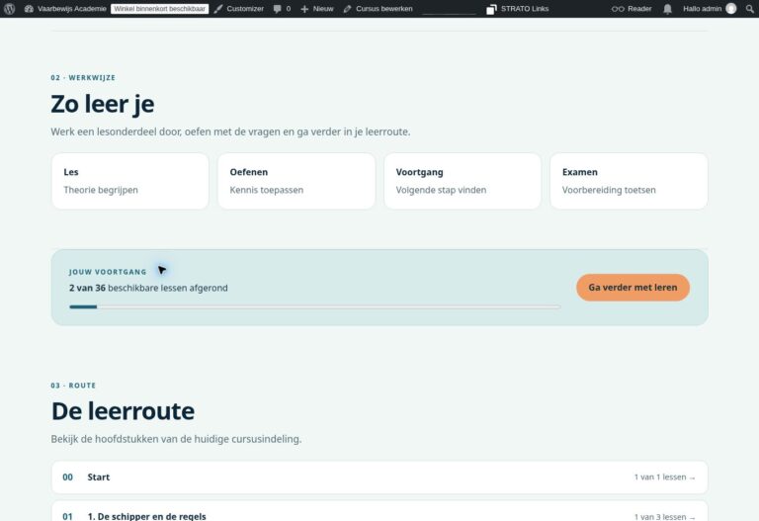Screen dimensions: 759x521
Task: Open chapter 1. De schipper en de regels
Action: tap(146, 516)
